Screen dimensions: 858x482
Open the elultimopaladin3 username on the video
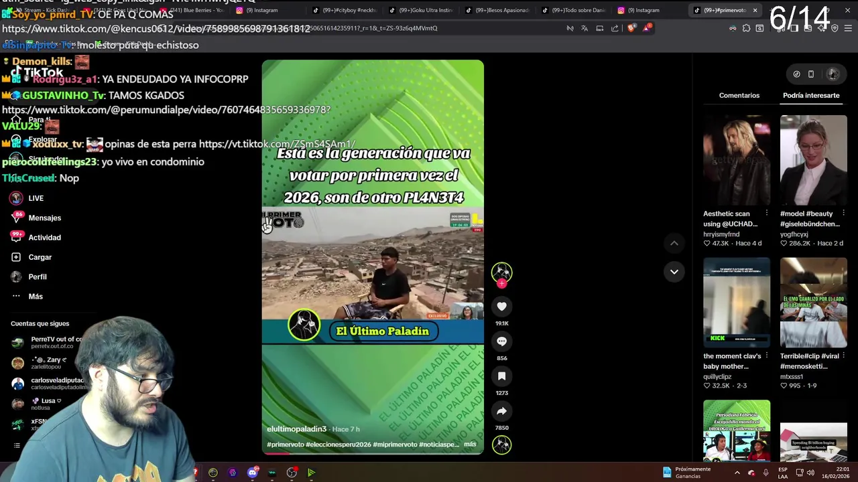tap(296, 428)
